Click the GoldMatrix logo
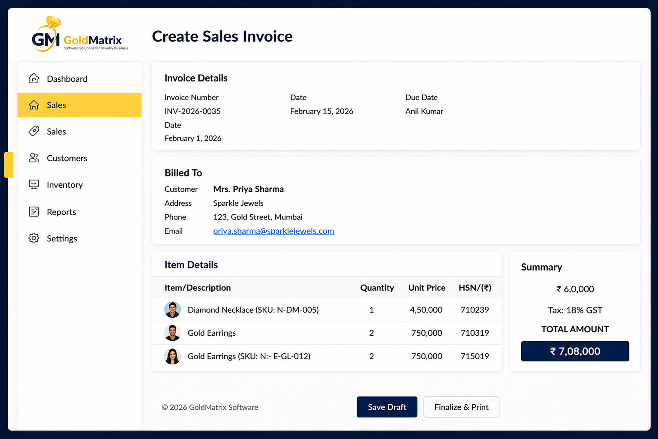The image size is (658, 439). coord(80,34)
